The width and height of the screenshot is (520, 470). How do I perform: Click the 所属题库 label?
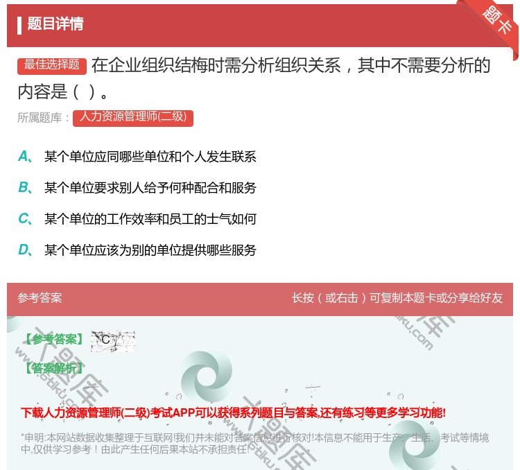click(43, 118)
